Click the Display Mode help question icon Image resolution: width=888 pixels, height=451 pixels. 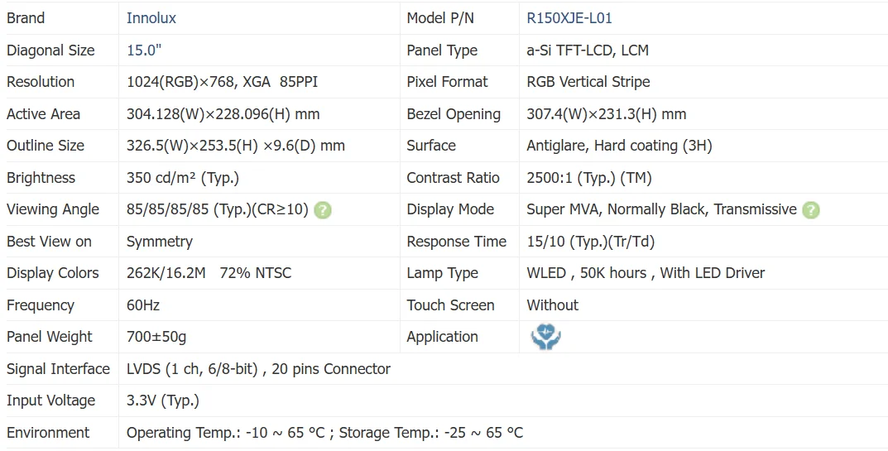pyautogui.click(x=811, y=210)
